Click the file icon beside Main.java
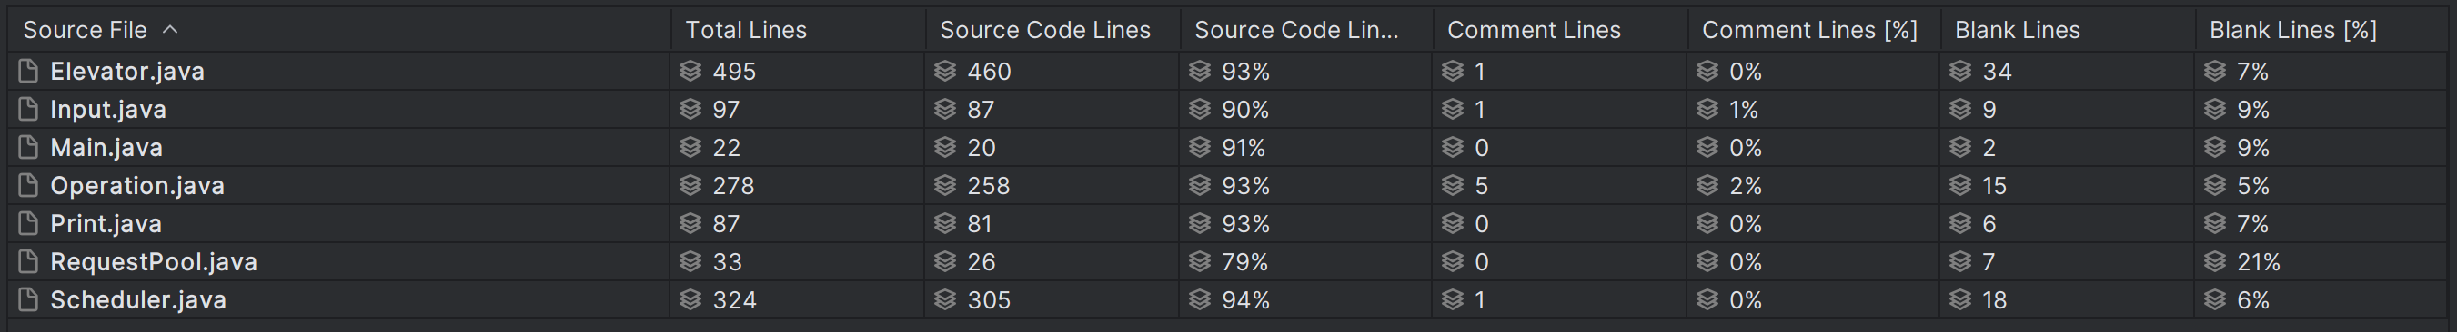This screenshot has height=332, width=2457. click(x=28, y=148)
